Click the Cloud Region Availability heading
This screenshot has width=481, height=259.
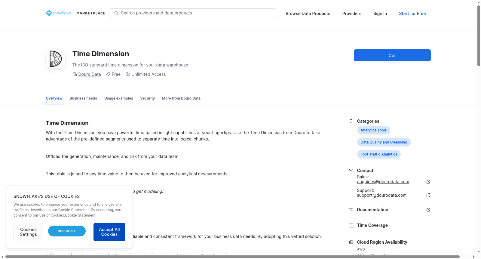pos(382,242)
